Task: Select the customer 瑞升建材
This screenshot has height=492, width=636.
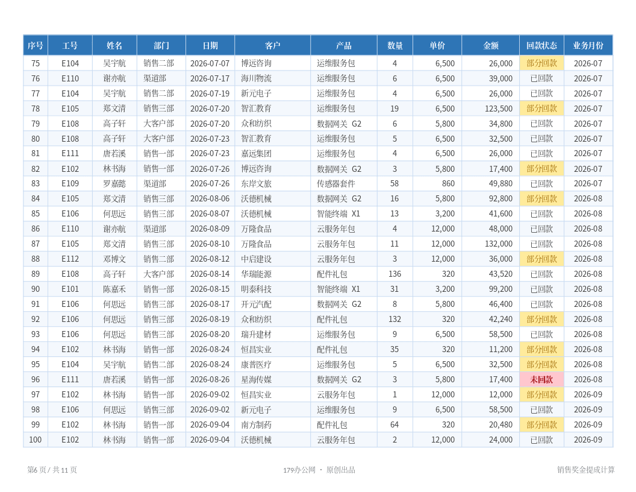Action: [x=257, y=335]
